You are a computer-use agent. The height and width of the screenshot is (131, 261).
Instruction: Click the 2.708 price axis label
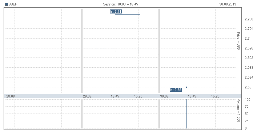pos(249,19)
